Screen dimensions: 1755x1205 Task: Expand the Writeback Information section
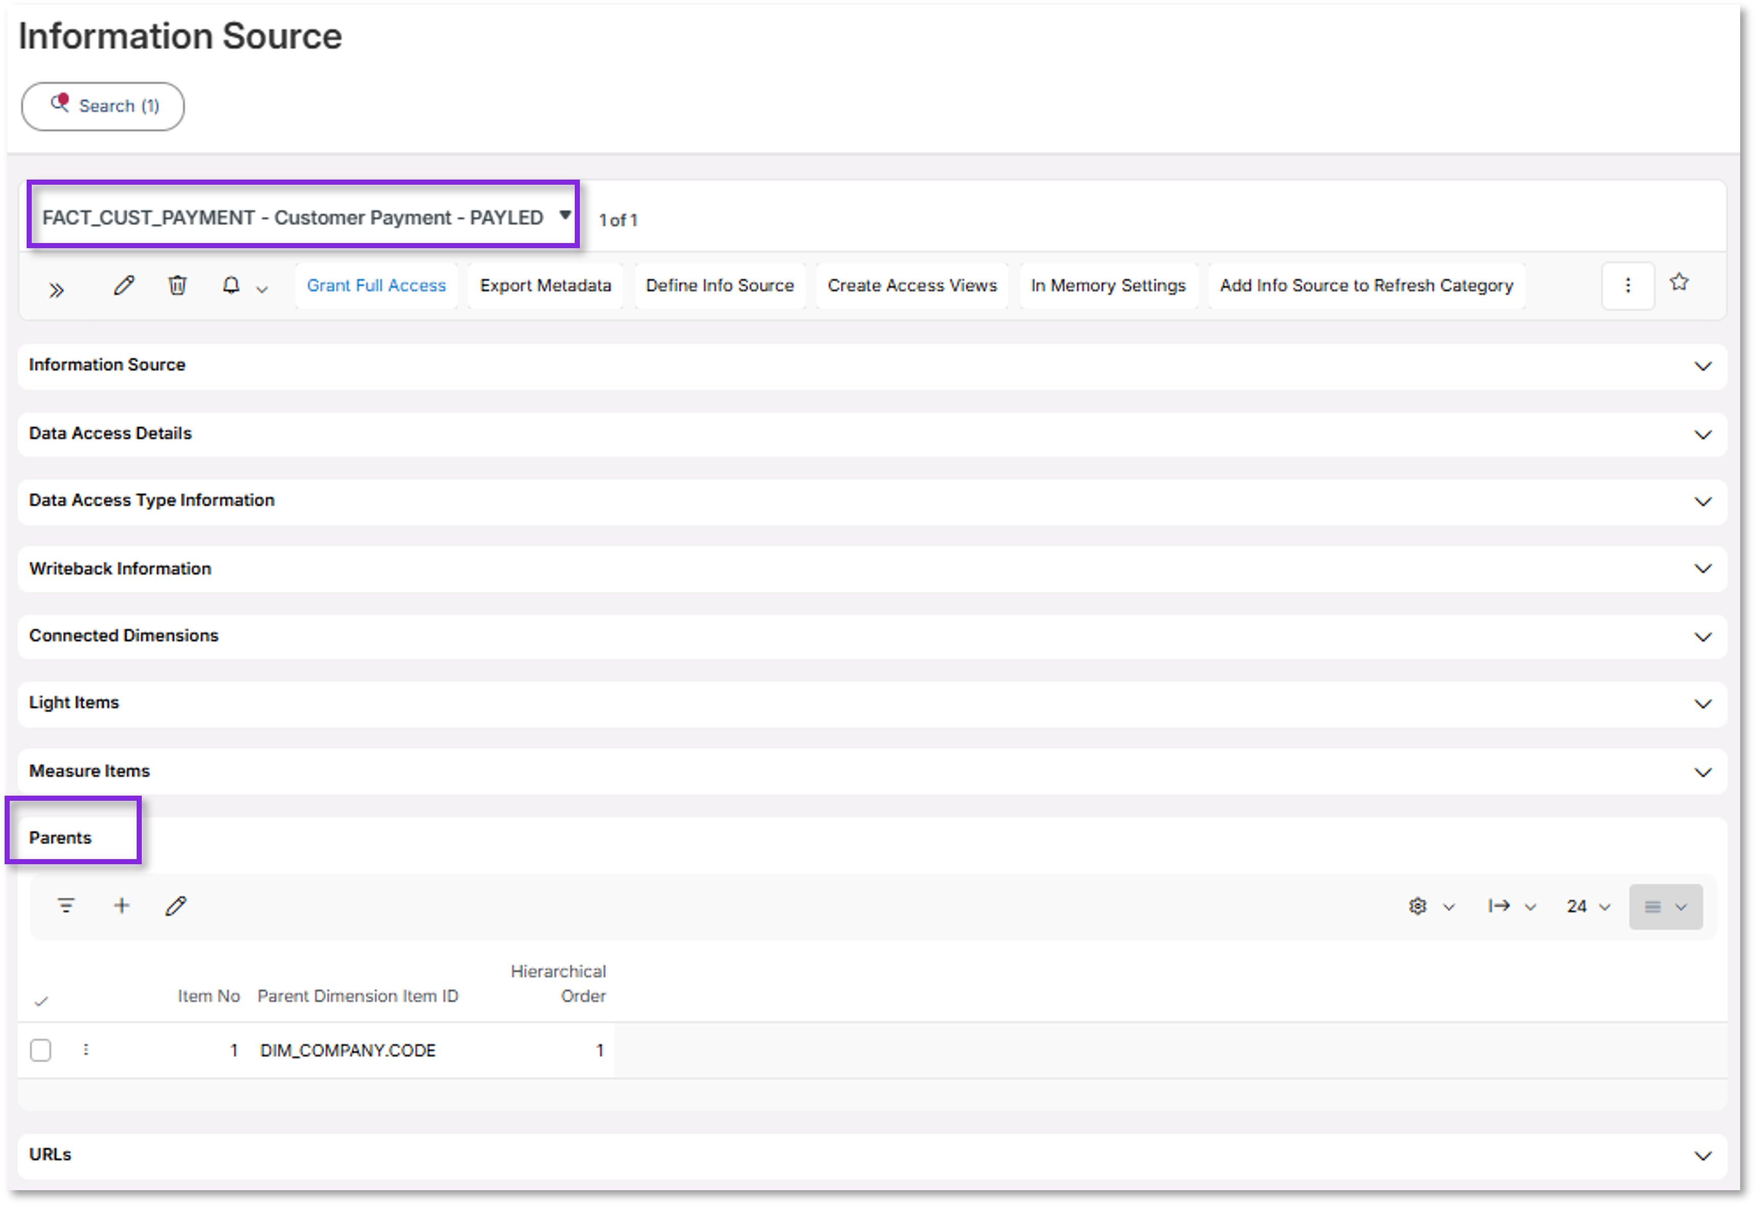(x=872, y=569)
